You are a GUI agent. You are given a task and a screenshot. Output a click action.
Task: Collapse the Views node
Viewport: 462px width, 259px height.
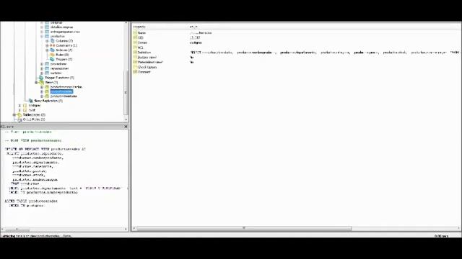(x=36, y=83)
